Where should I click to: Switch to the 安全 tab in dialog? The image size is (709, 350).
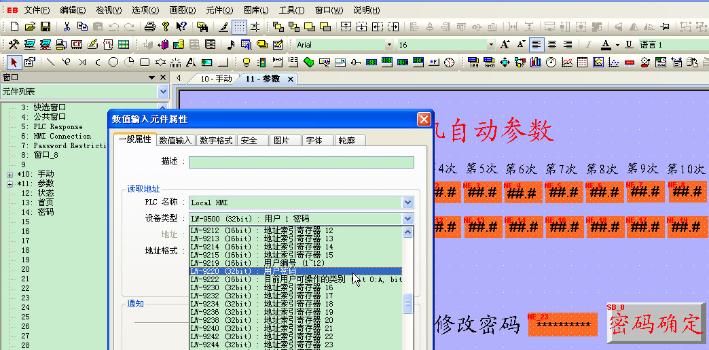249,140
